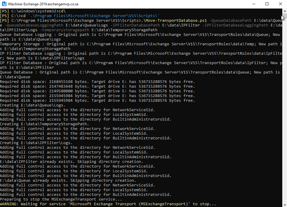Click the scrollbar down arrow

click(285, 205)
